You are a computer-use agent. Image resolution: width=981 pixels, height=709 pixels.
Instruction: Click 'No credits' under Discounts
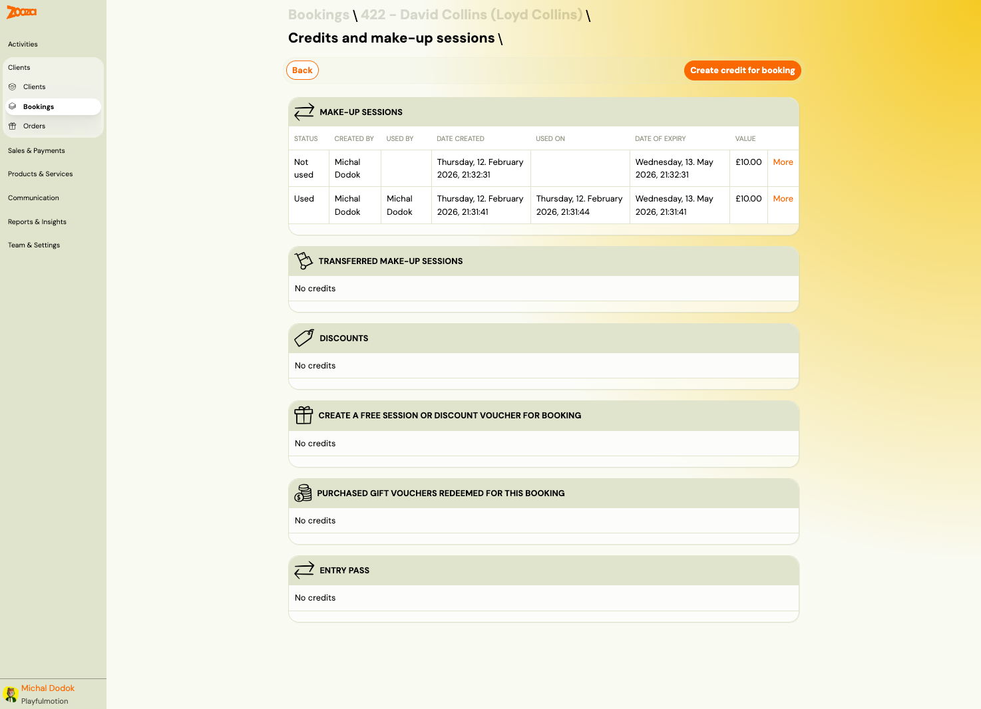[315, 366]
